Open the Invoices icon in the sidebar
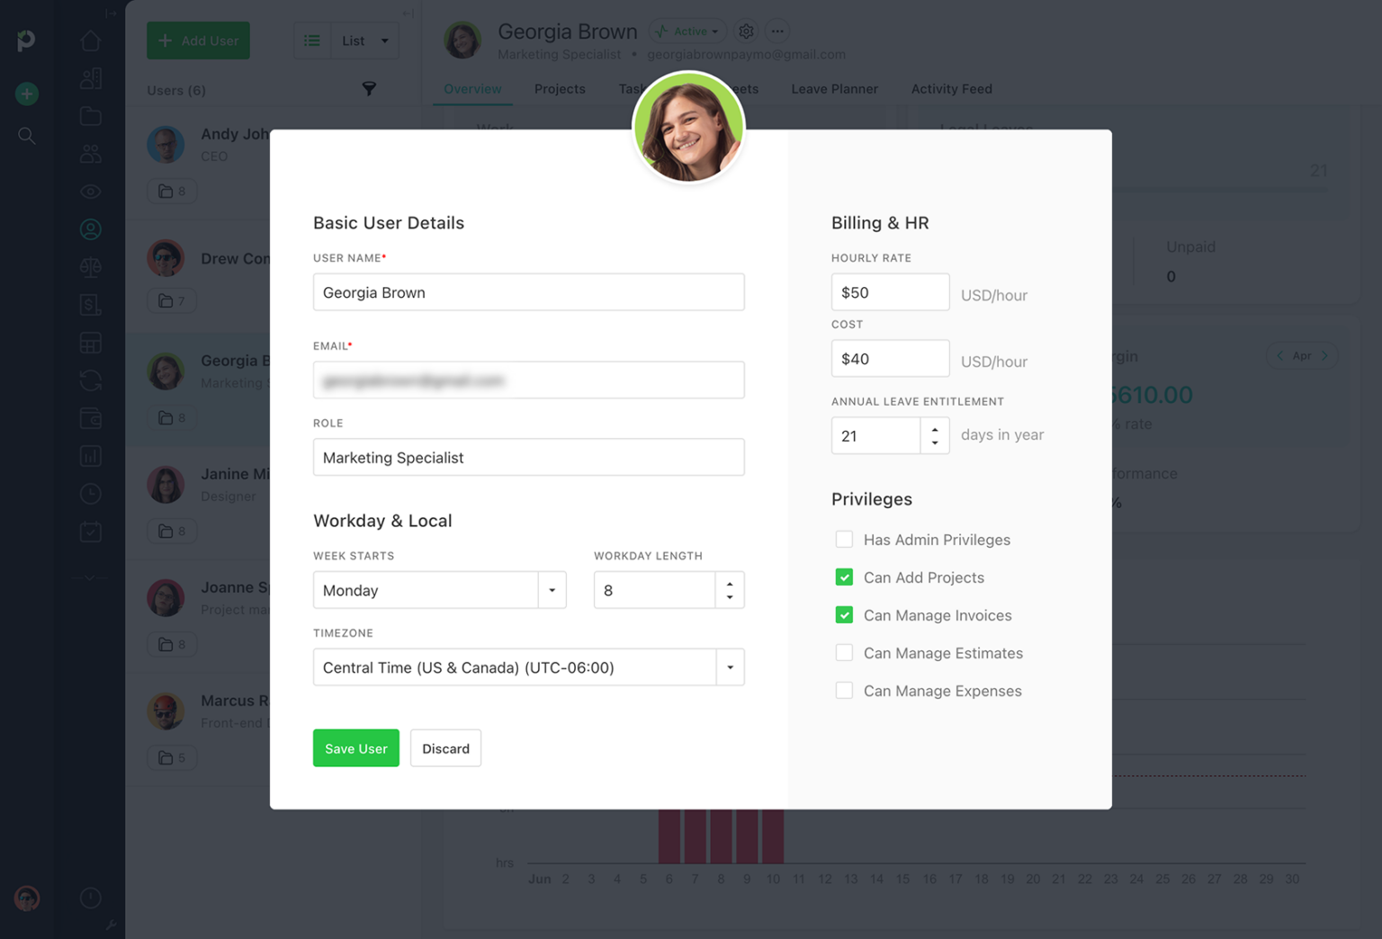1382x939 pixels. coord(90,304)
